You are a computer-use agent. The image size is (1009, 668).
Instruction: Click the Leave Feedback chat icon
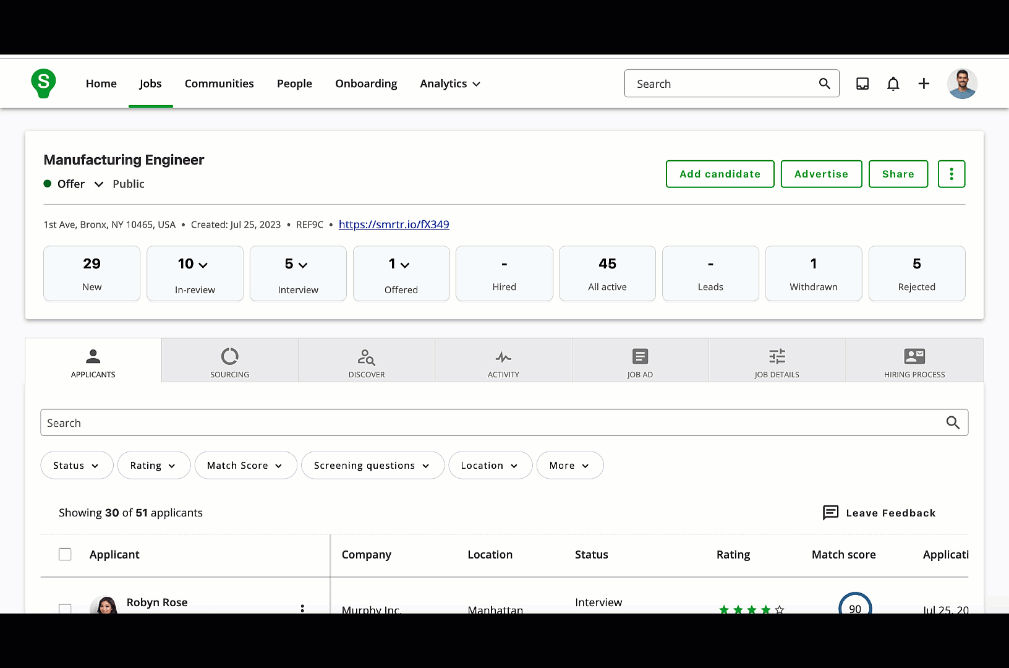(x=830, y=513)
